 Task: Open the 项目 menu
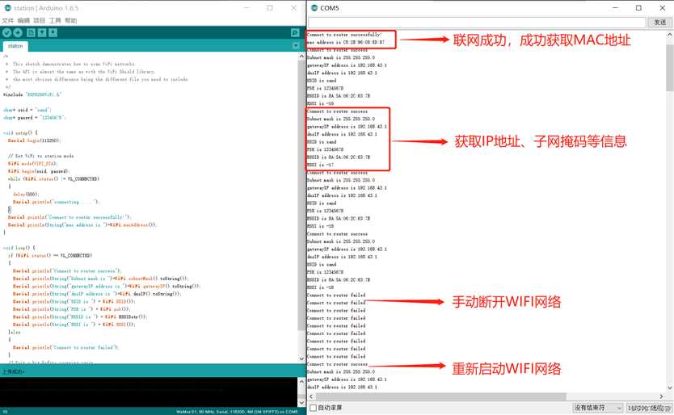39,21
